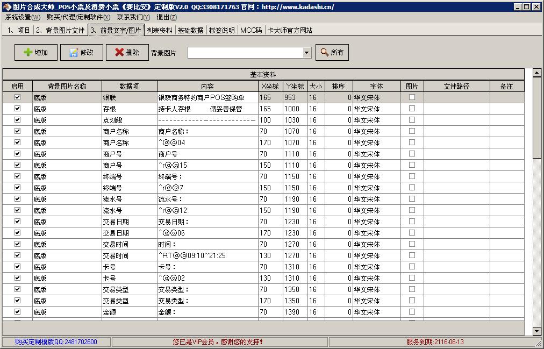Open the 购买/代理/定制软件(X) menu

point(78,17)
